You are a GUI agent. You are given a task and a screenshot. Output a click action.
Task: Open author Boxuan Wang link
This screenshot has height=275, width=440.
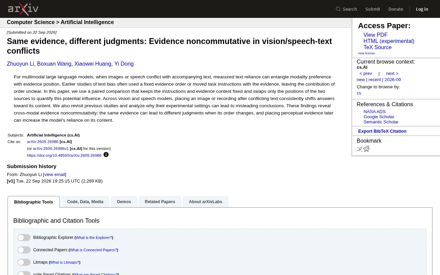[54, 64]
